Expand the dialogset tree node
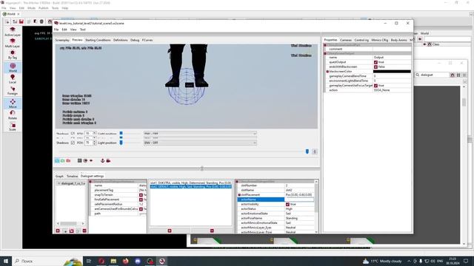 coord(59,183)
